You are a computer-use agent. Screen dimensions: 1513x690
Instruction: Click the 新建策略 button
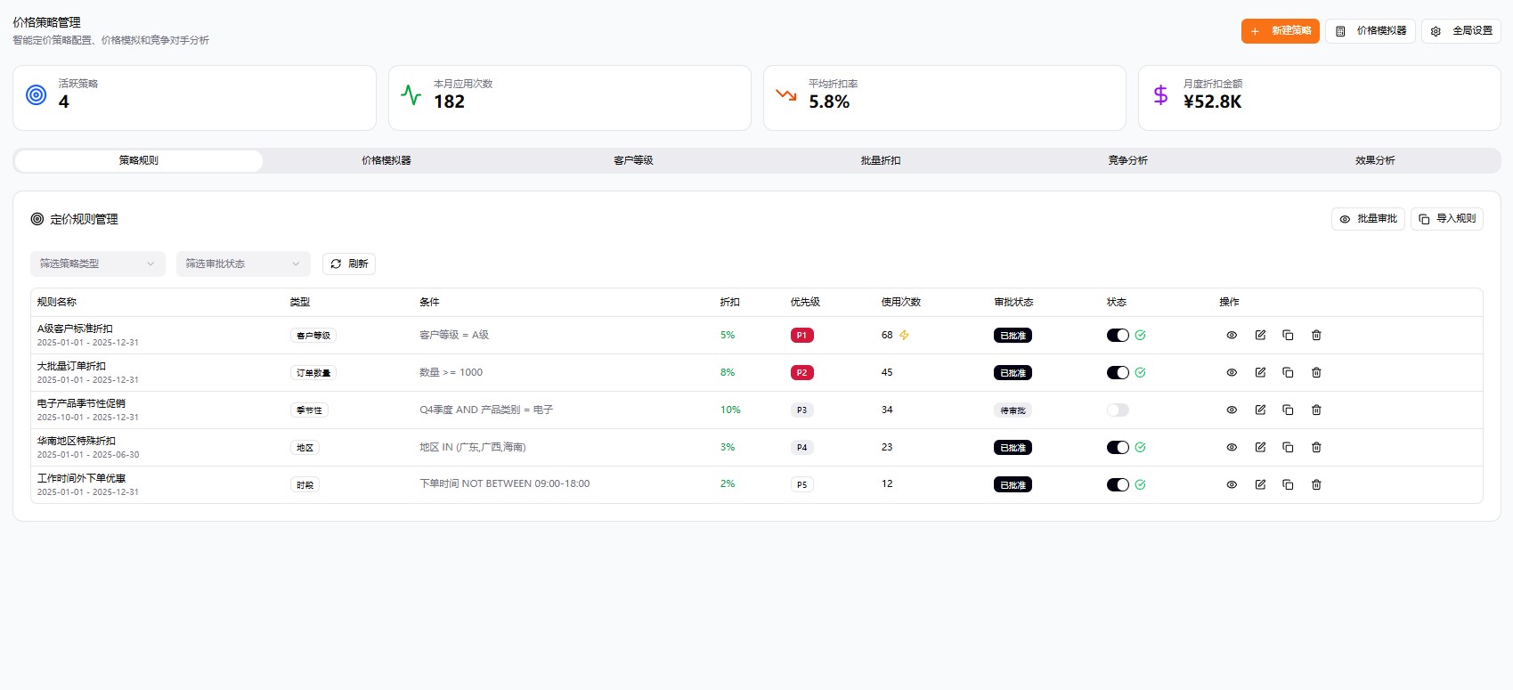[1280, 31]
